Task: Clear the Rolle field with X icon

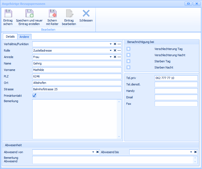Action: pos(115,51)
